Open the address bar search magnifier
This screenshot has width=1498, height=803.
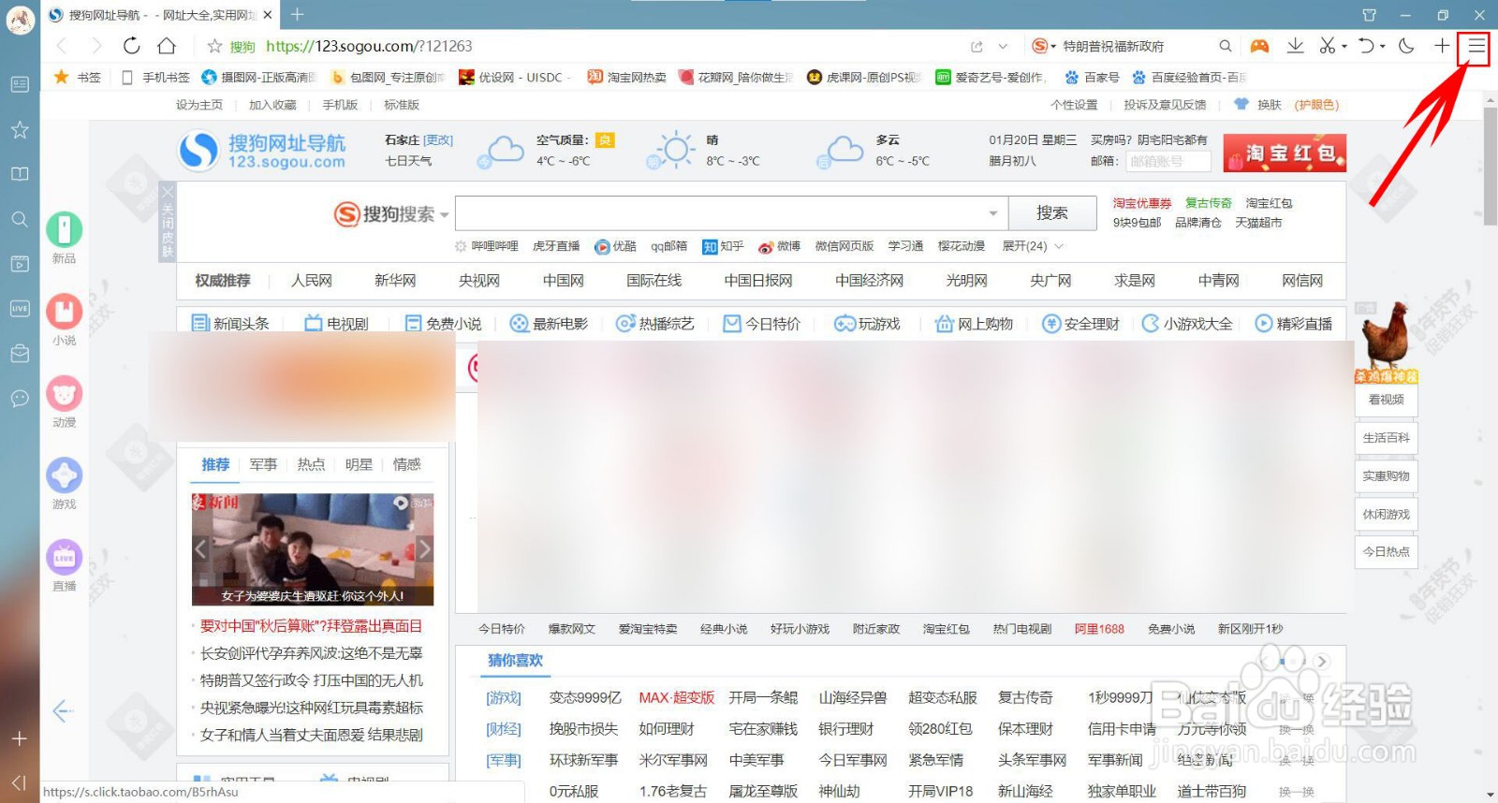(1225, 46)
